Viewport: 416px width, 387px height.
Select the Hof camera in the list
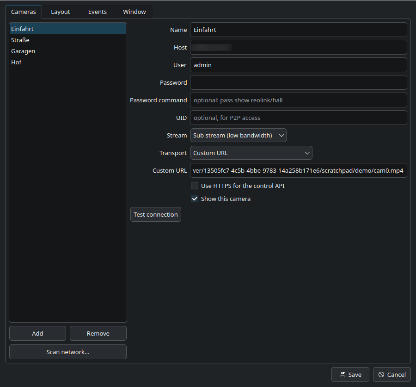pyautogui.click(x=68, y=62)
